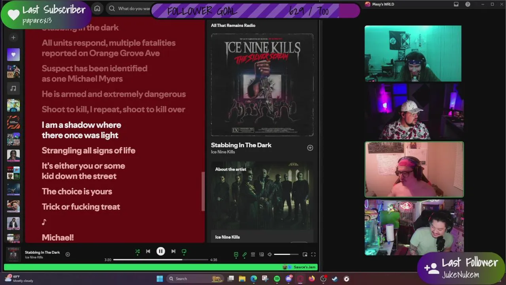Viewport: 506px width, 285px height.
Task: Skip to the next track
Action: [x=173, y=251]
